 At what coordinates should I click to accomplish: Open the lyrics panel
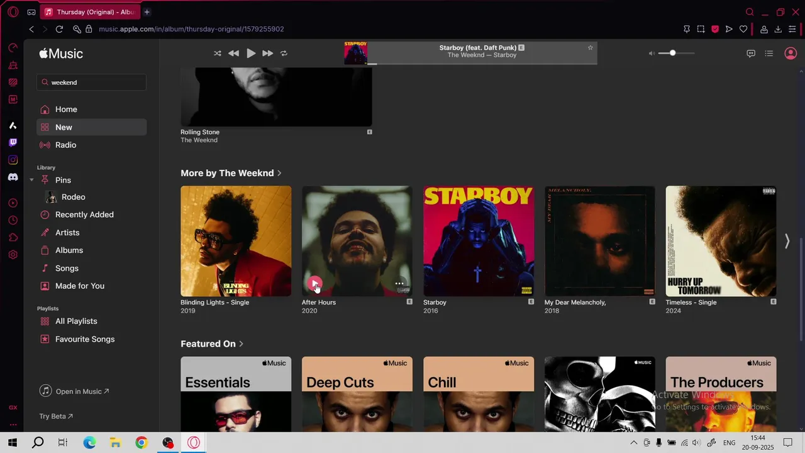pyautogui.click(x=750, y=53)
